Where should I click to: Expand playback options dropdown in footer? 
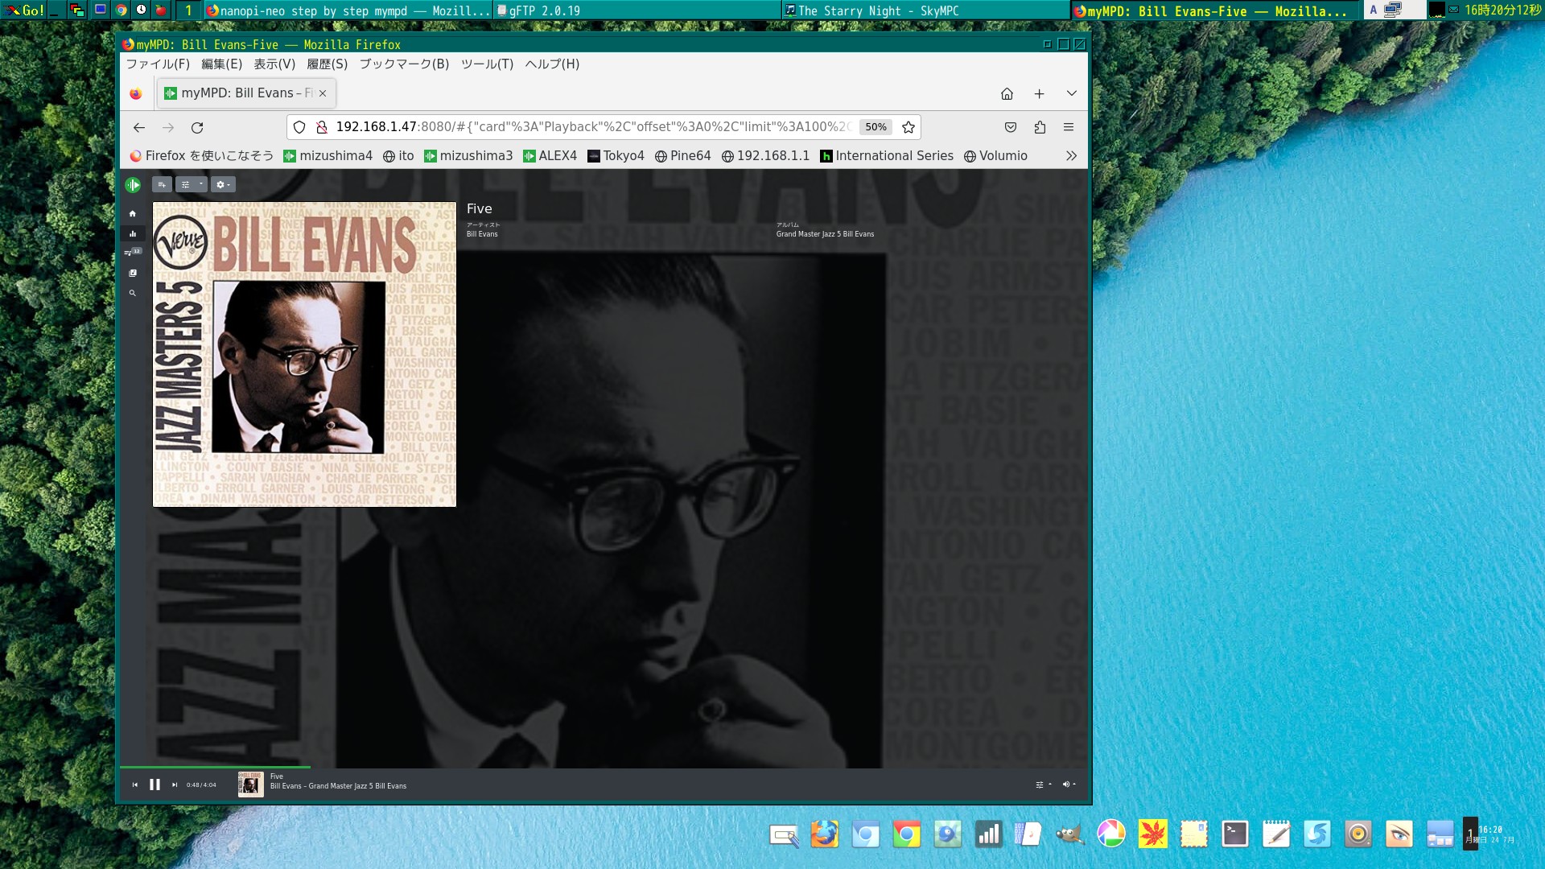pos(1043,785)
